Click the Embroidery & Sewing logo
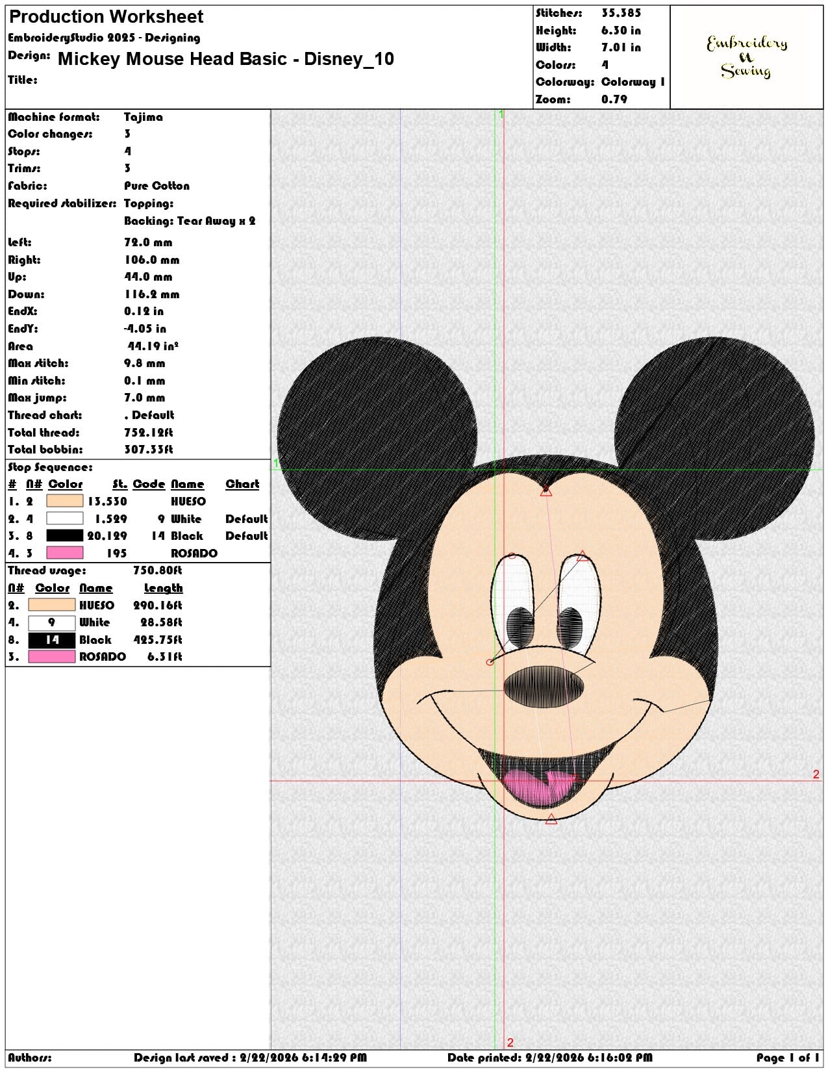 [x=747, y=57]
